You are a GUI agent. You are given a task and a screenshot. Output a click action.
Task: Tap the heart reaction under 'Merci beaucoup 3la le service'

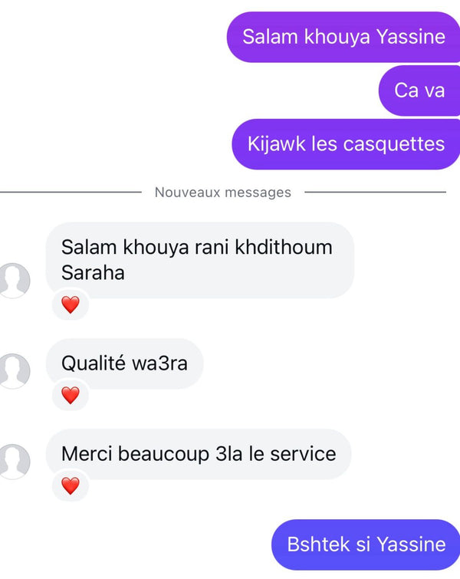(x=71, y=485)
